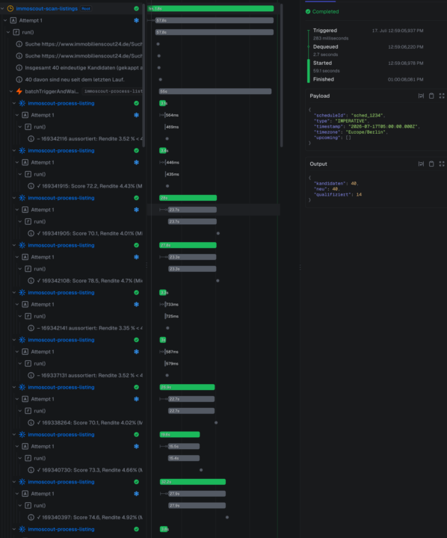Image resolution: width=447 pixels, height=538 pixels.
Task: Collapse the batchTriggerAndWait node
Action: [11, 91]
